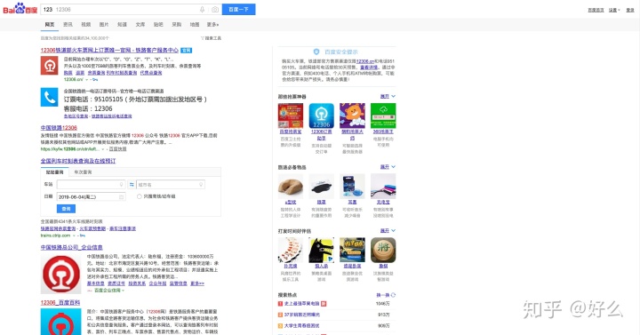
Task: Click the blue telephone icon
Action: [x=50, y=97]
